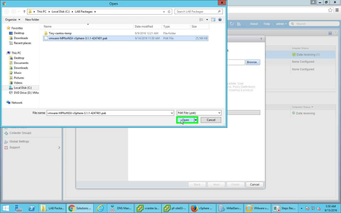Click the Open button in file dialog

point(185,120)
